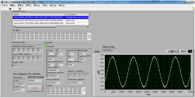
Task: Open the 项目(P) menu
Action: coord(28,5)
